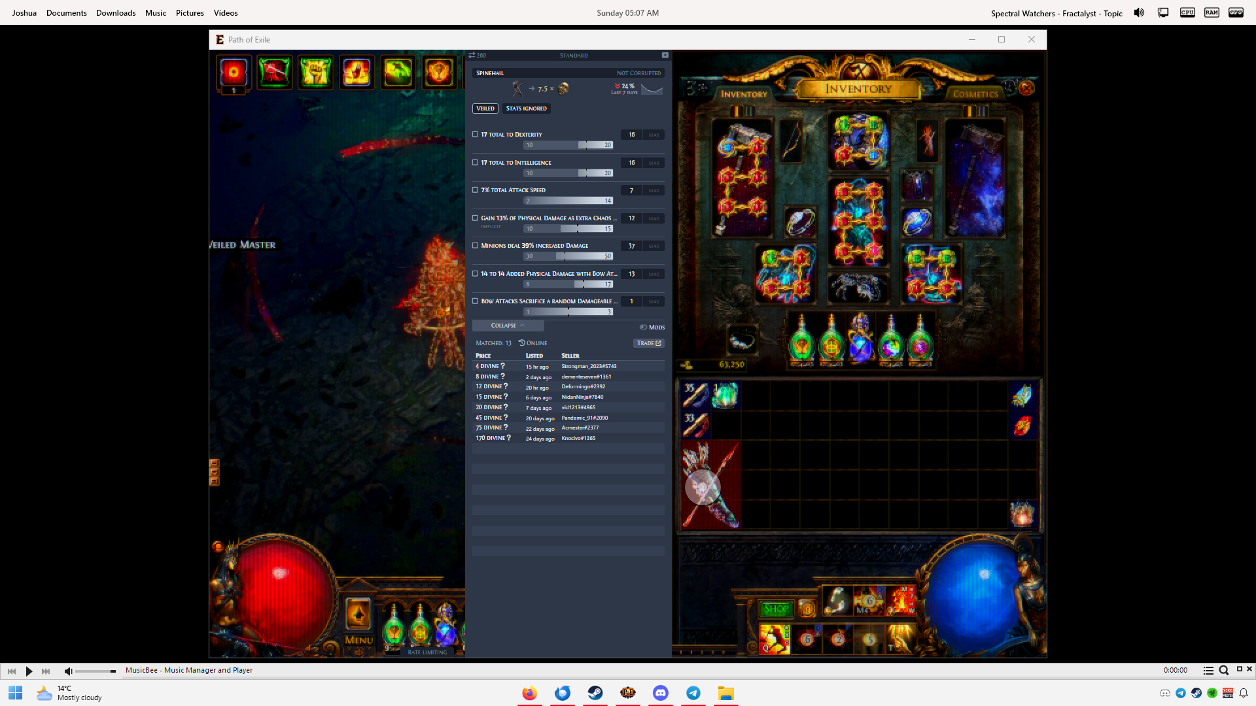Viewport: 1256px width, 706px height.
Task: Adjust the Dexterity roll range slider
Action: (x=568, y=145)
